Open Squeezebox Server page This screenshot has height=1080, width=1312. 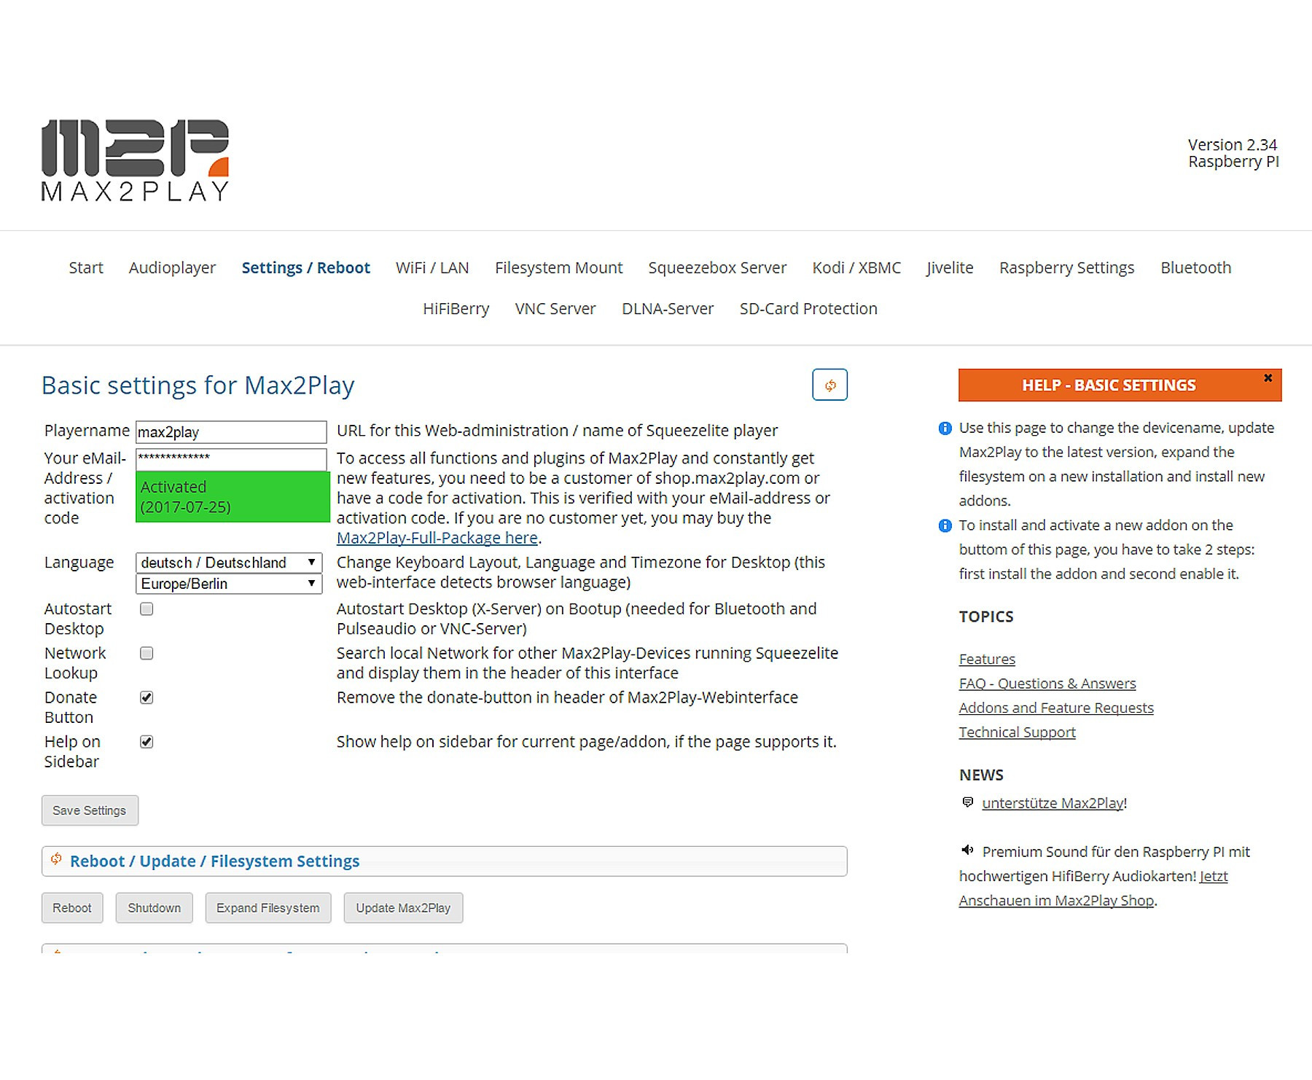pyautogui.click(x=717, y=267)
